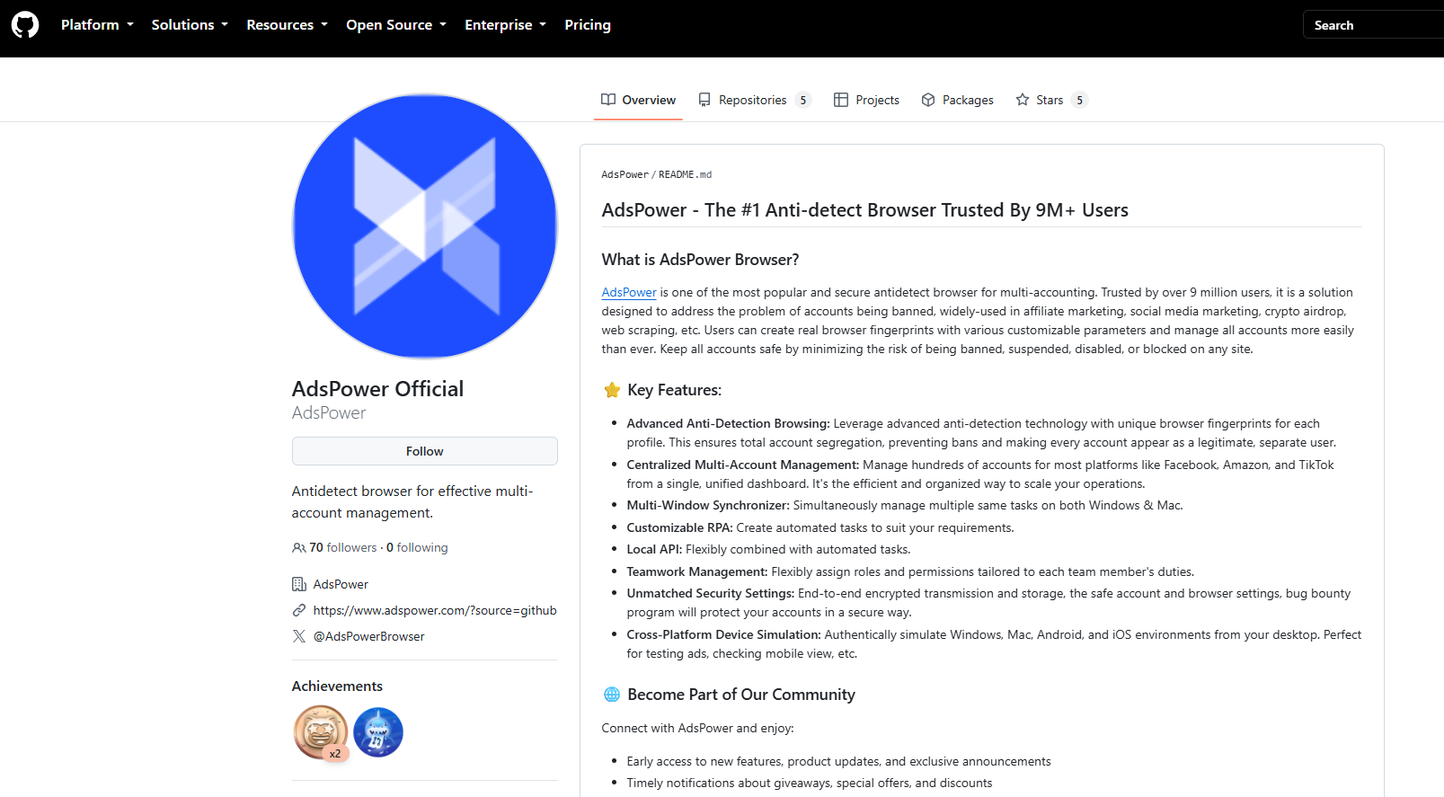Image resolution: width=1444 pixels, height=797 pixels.
Task: Click the 'Antidetect browser for effective multi-account management' bio
Action: 412,502
